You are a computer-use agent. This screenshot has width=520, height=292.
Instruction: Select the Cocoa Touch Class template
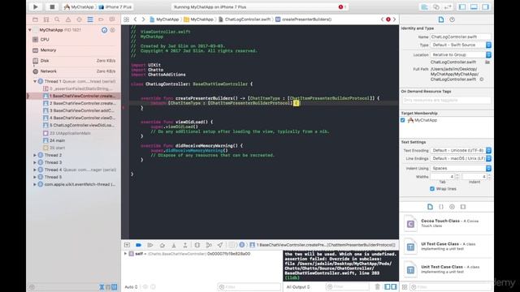[x=447, y=223]
